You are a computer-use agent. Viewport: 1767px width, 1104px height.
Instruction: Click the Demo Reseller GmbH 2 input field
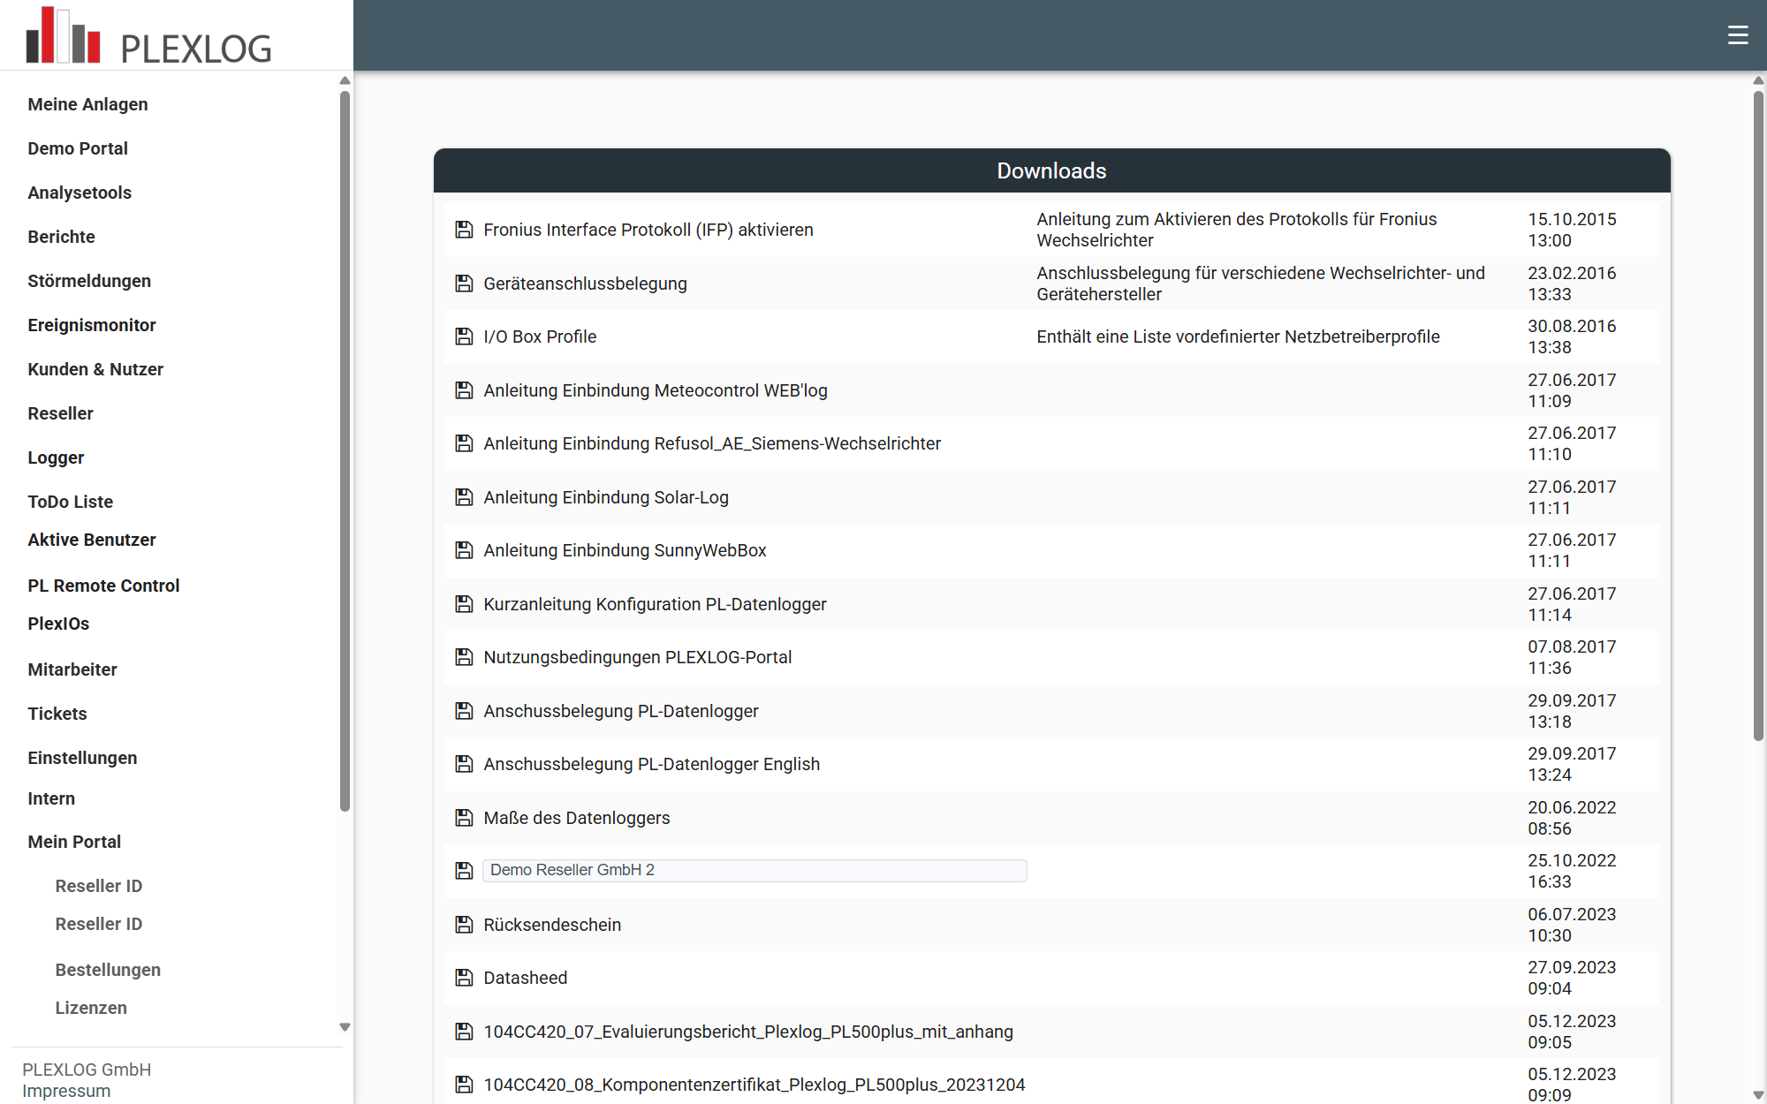755,870
